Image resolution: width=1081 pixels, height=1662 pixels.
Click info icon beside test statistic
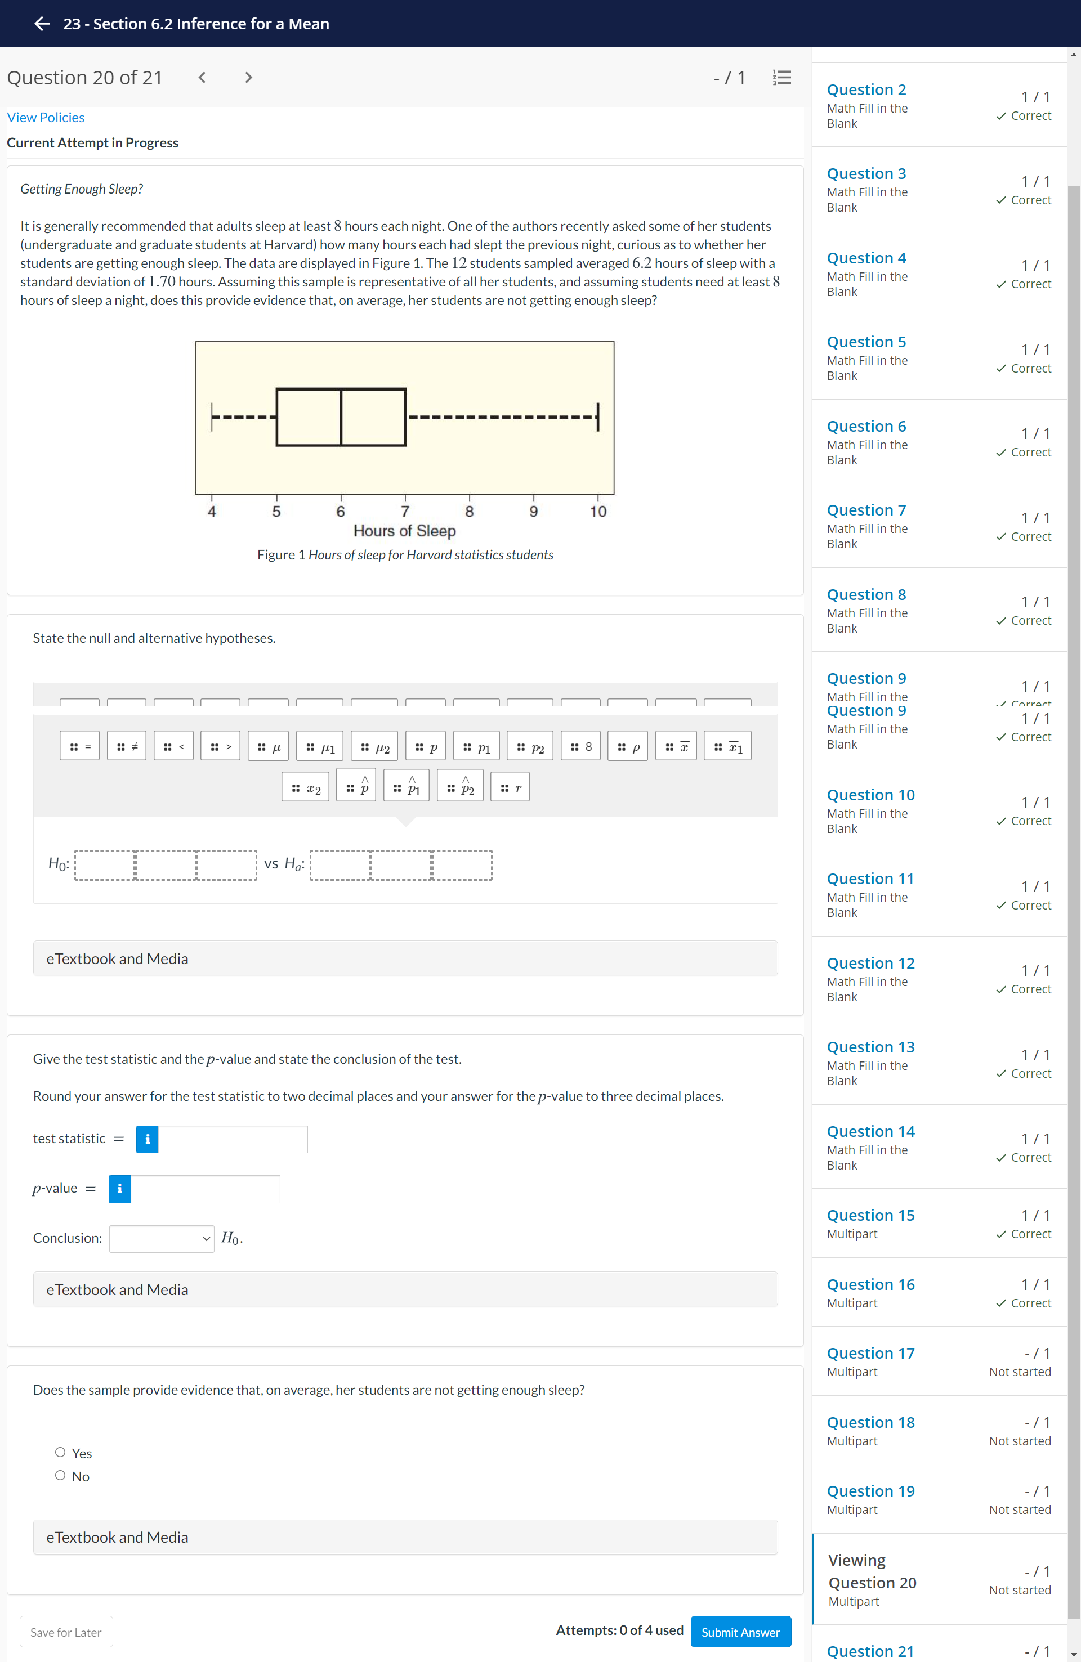(x=147, y=1139)
